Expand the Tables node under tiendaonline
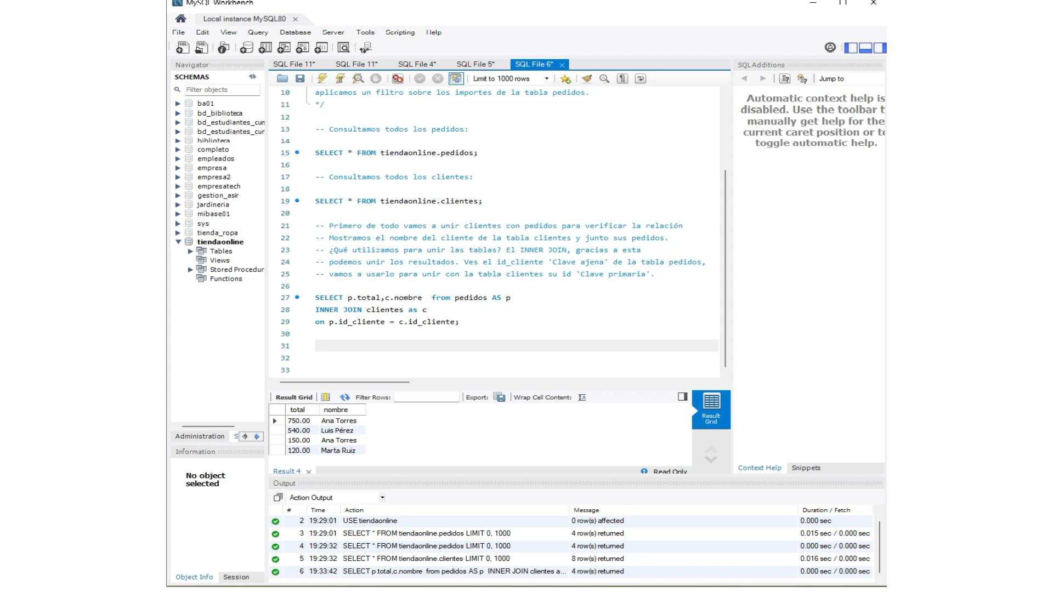 (x=191, y=251)
